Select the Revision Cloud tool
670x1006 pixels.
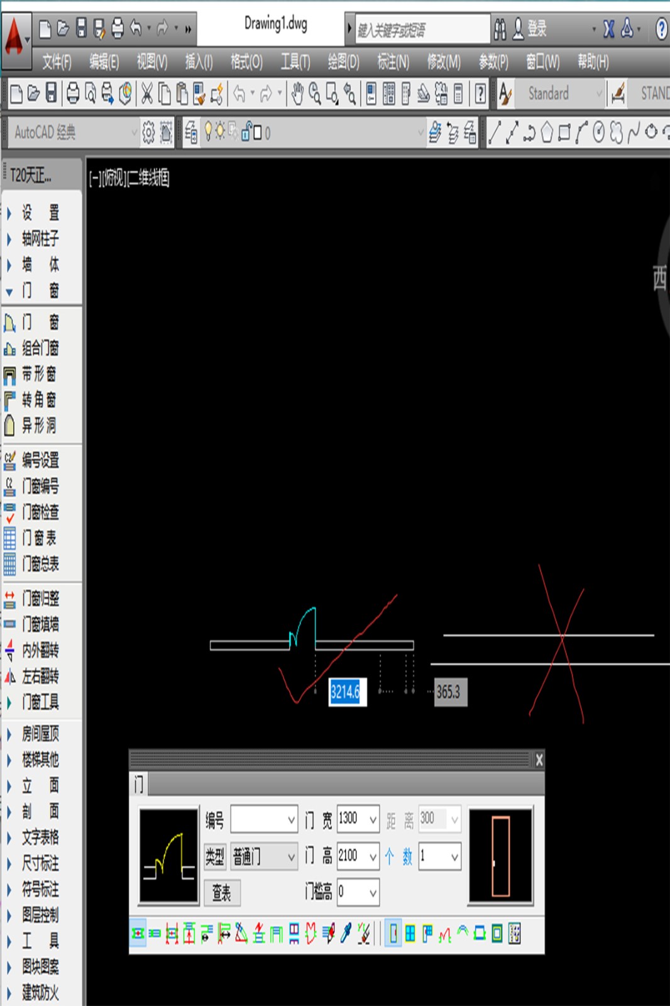(617, 133)
